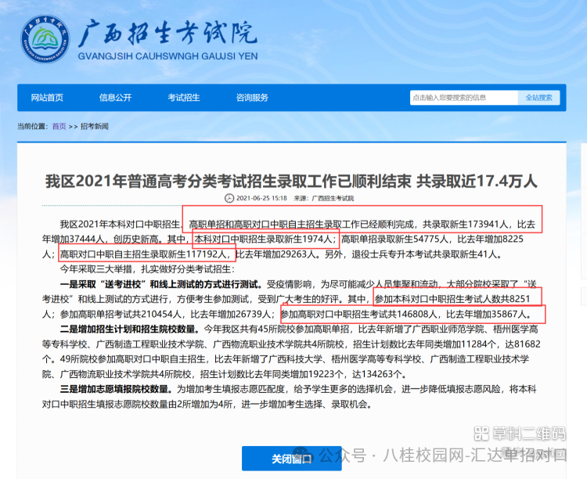Focus the site search input field
The image size is (587, 479).
pos(464,98)
